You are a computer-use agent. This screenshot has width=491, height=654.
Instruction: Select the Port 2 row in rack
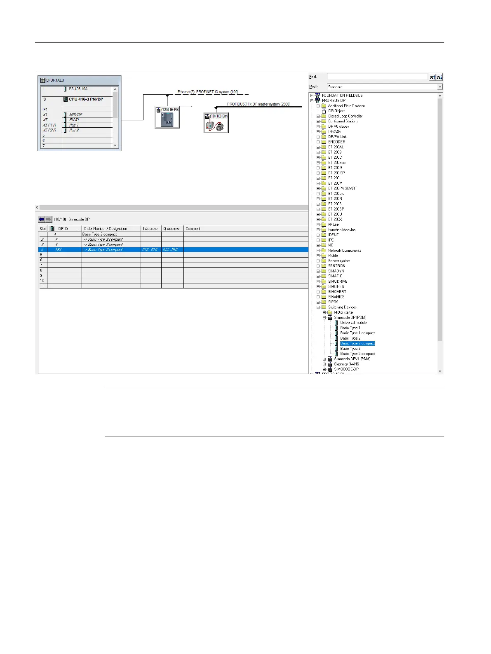(x=77, y=130)
